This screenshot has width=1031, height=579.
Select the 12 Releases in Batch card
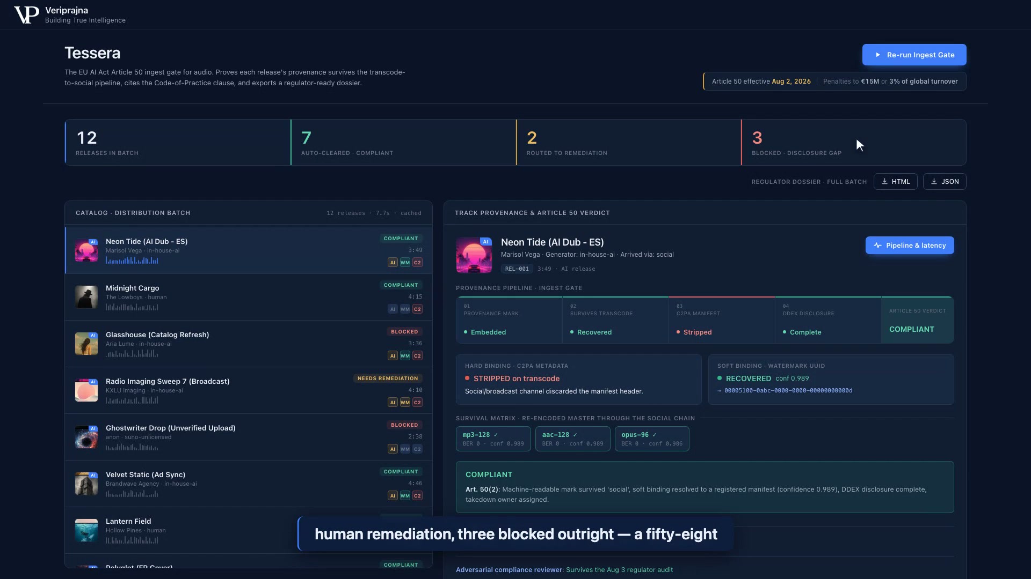click(178, 142)
